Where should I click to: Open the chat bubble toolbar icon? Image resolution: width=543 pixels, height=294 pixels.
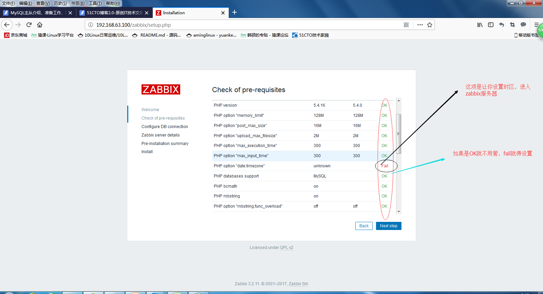tap(523, 25)
